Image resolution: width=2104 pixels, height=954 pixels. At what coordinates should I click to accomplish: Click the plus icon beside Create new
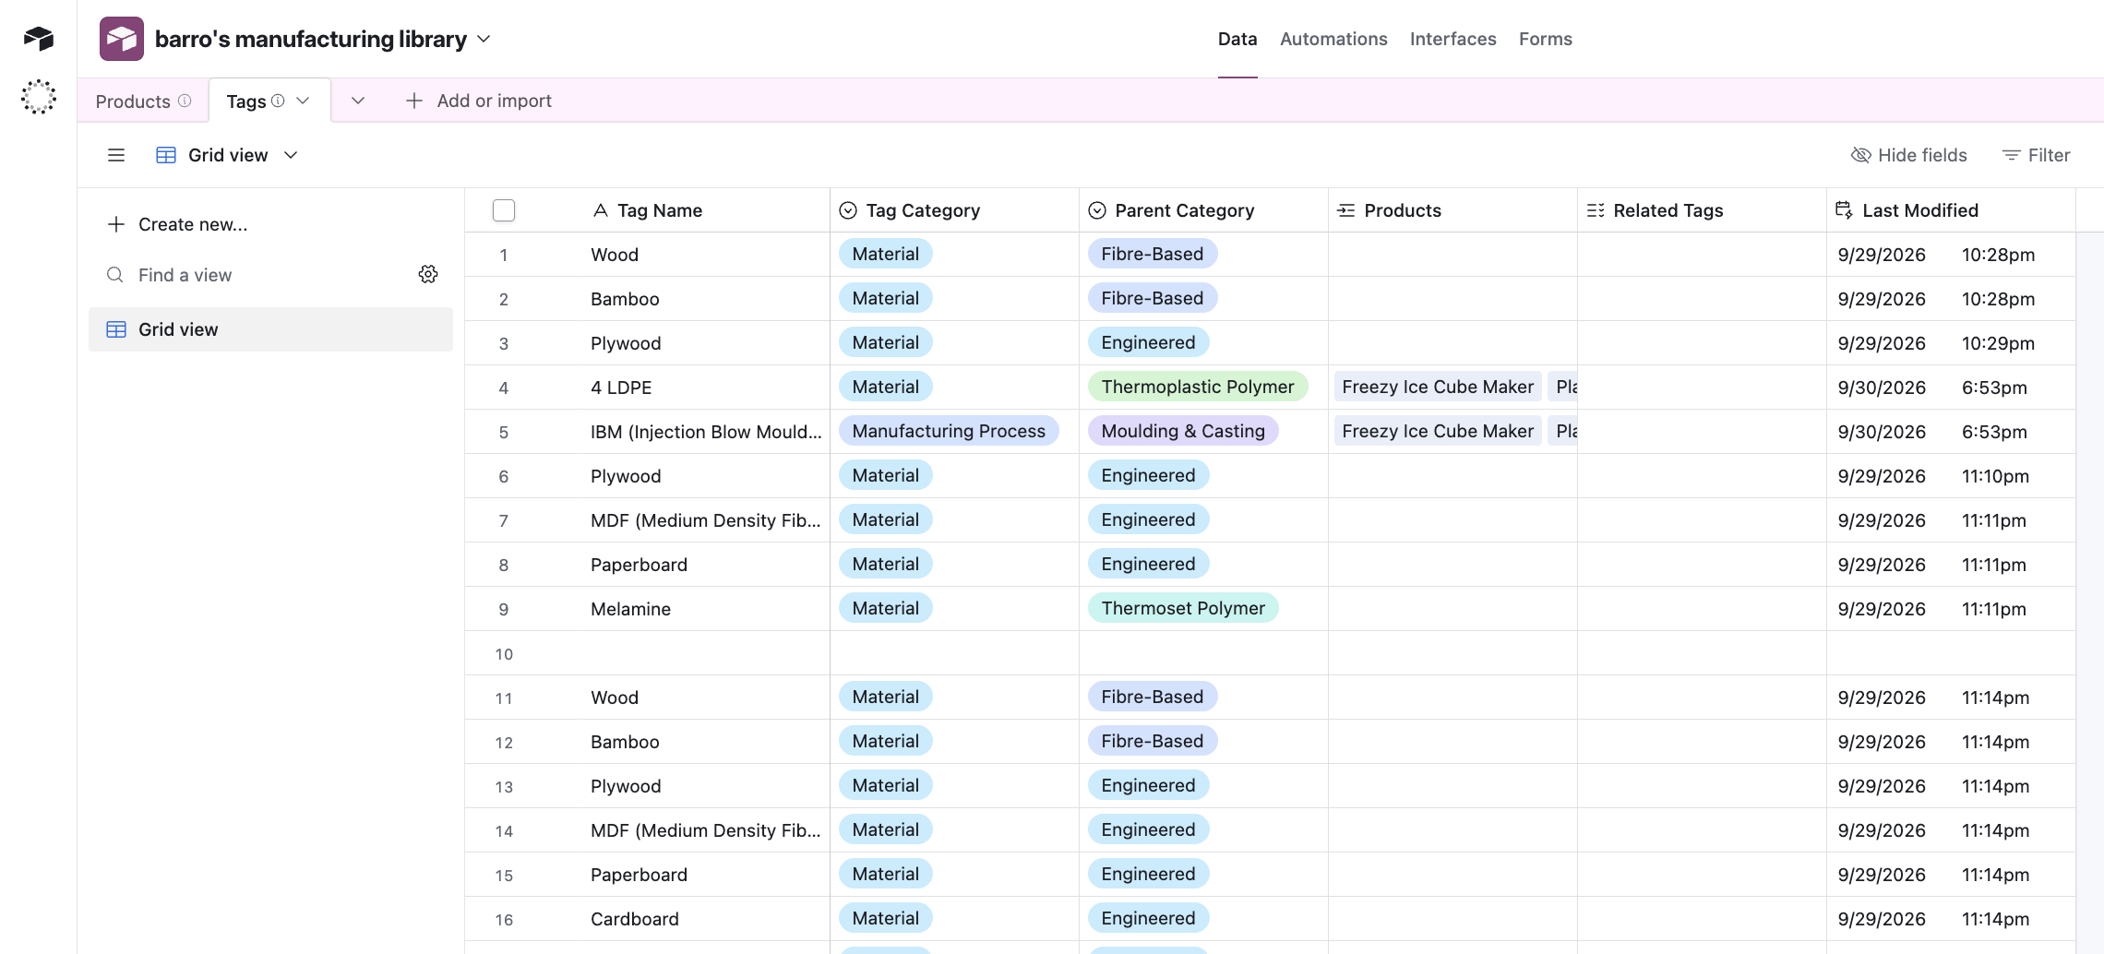[x=116, y=224]
